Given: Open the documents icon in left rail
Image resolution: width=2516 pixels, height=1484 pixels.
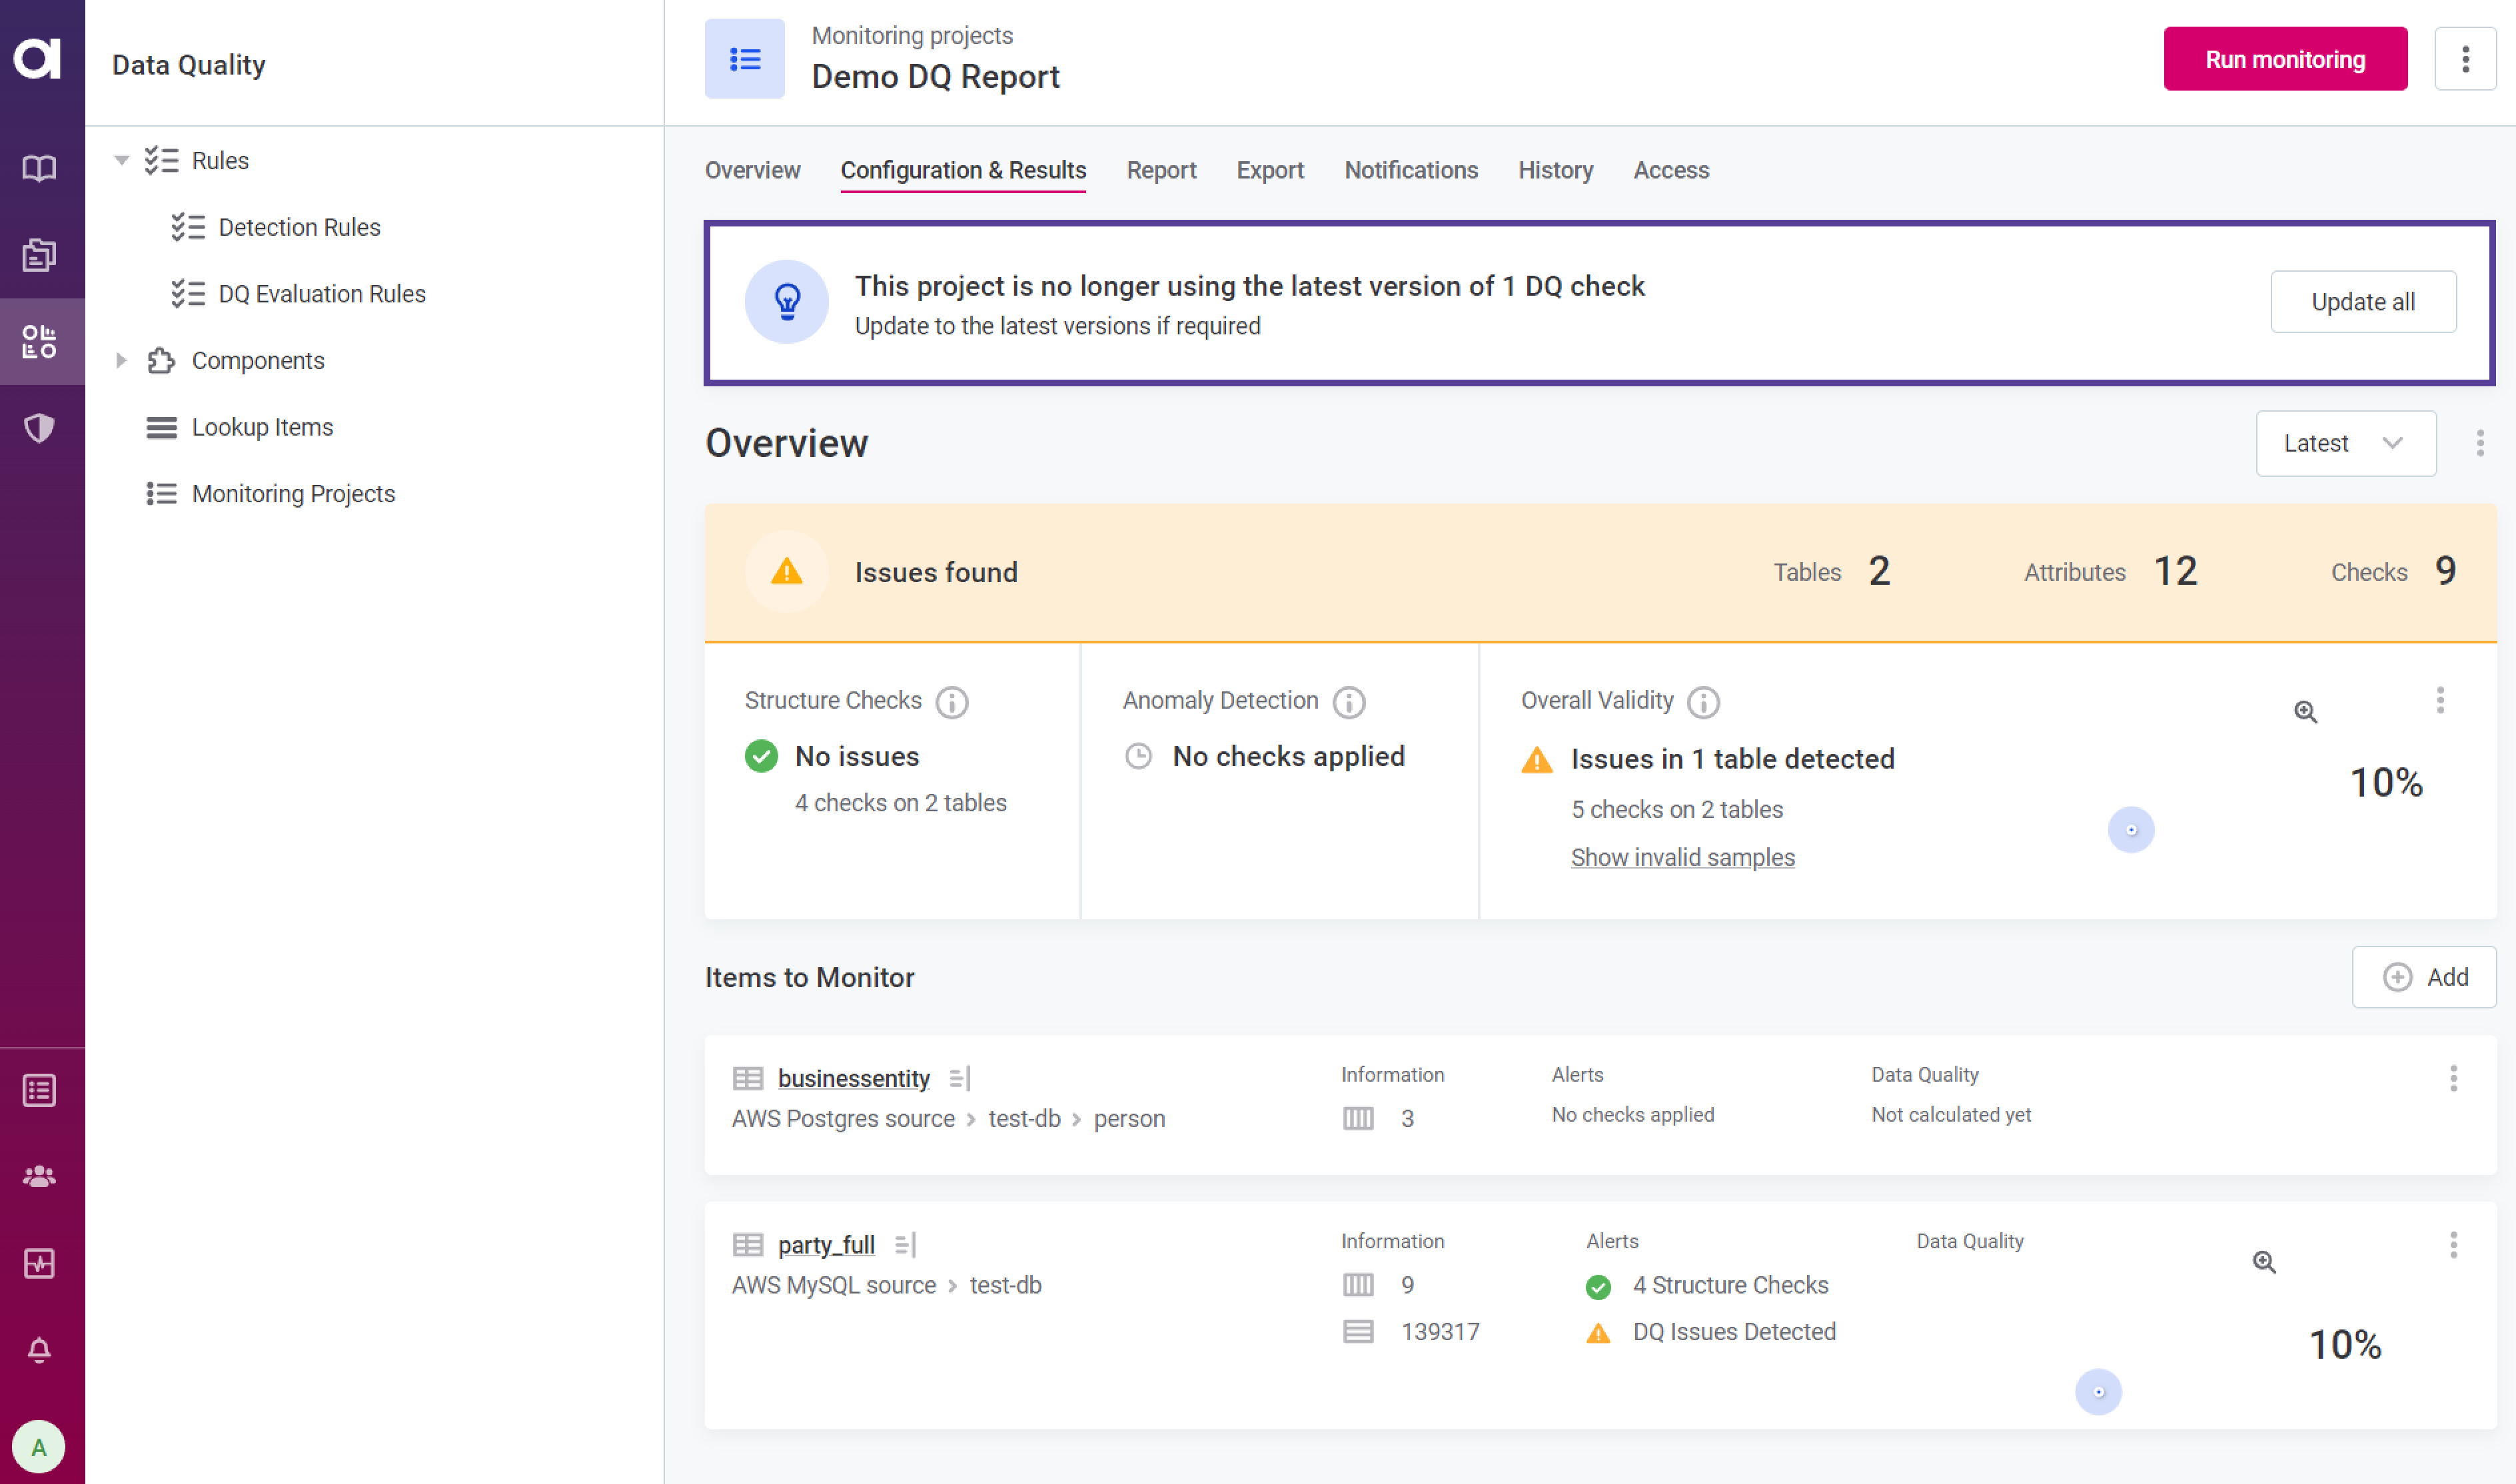Looking at the screenshot, I should [x=39, y=255].
